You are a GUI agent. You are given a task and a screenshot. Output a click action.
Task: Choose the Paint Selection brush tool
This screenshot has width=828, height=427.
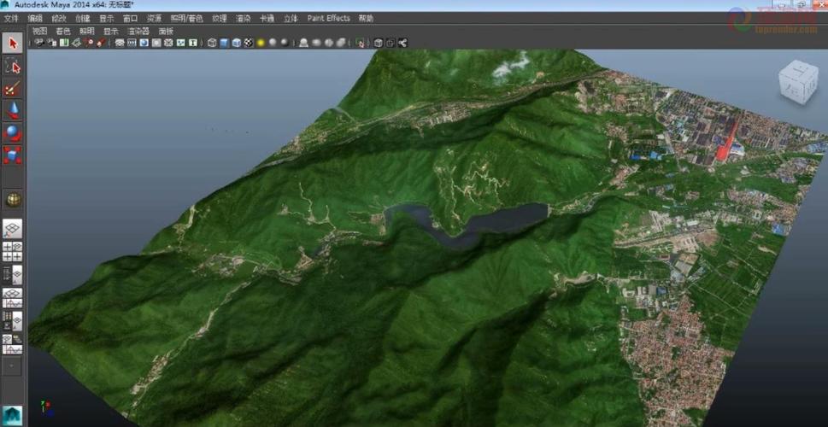tap(13, 89)
